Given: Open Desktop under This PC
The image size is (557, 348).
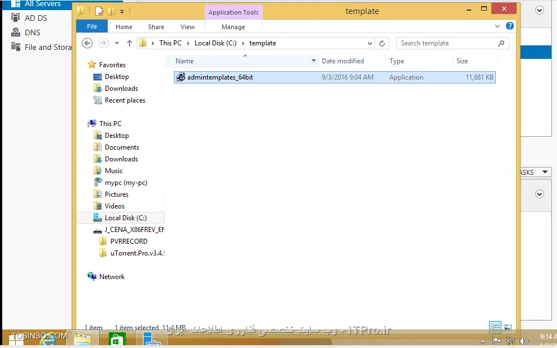Looking at the screenshot, I should point(117,136).
